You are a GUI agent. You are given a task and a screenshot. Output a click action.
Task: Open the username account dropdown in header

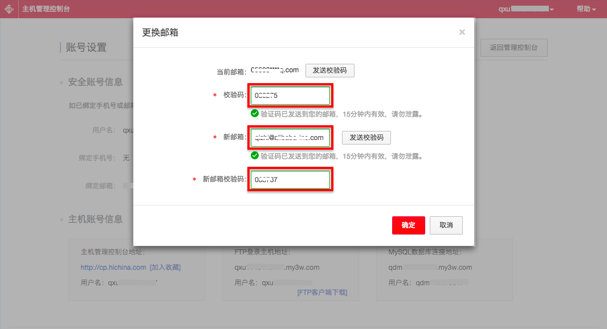click(525, 9)
